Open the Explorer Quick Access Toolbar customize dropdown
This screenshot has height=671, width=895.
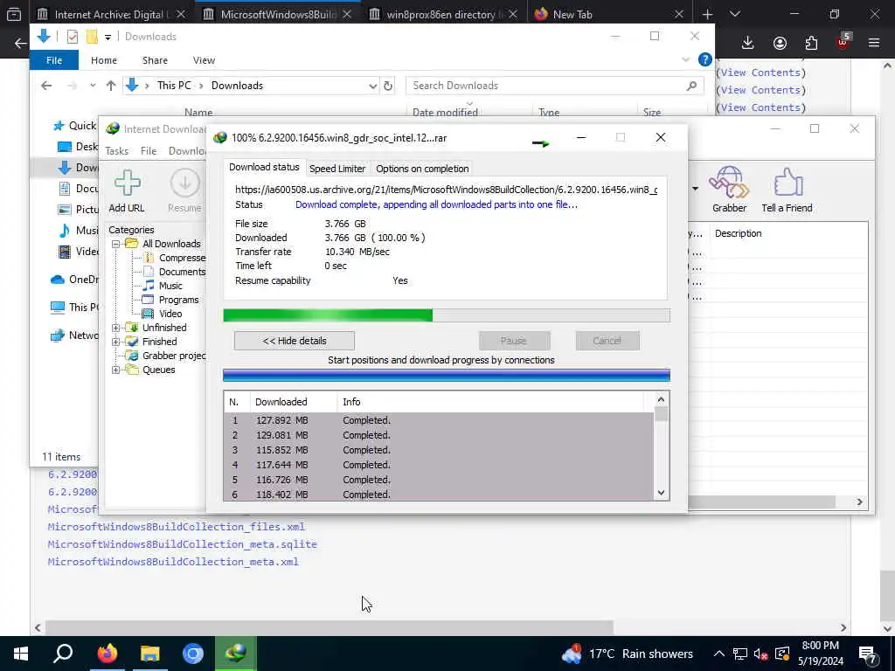click(108, 37)
